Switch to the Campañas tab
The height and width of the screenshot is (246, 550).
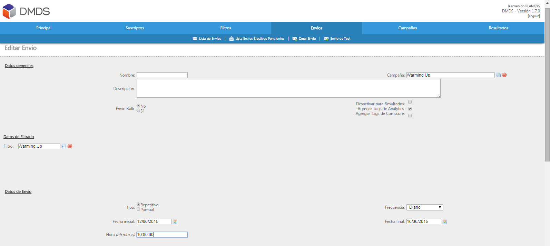pyautogui.click(x=407, y=28)
